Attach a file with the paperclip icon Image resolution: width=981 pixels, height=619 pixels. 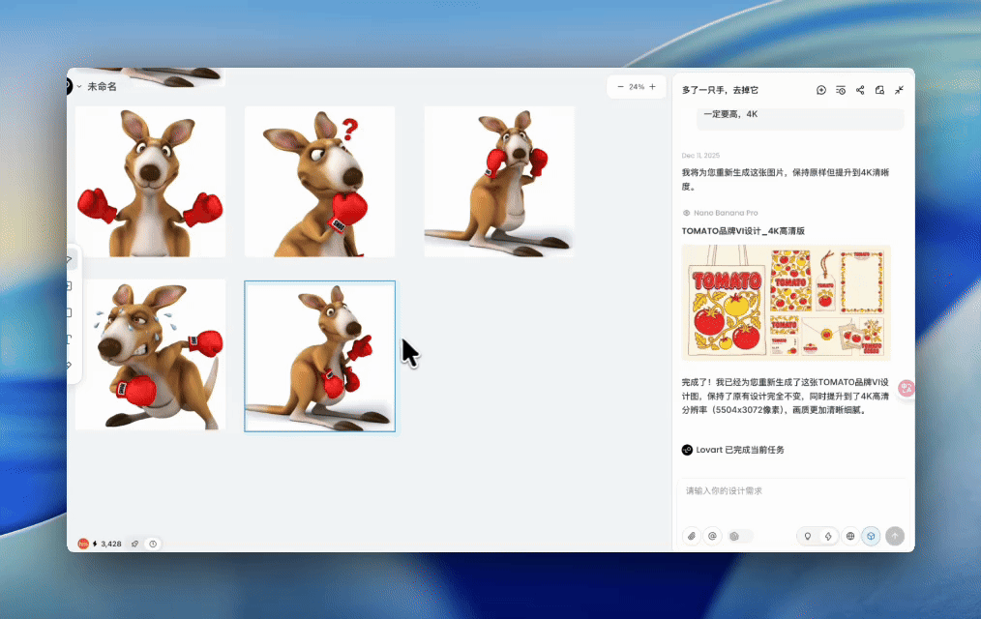692,536
